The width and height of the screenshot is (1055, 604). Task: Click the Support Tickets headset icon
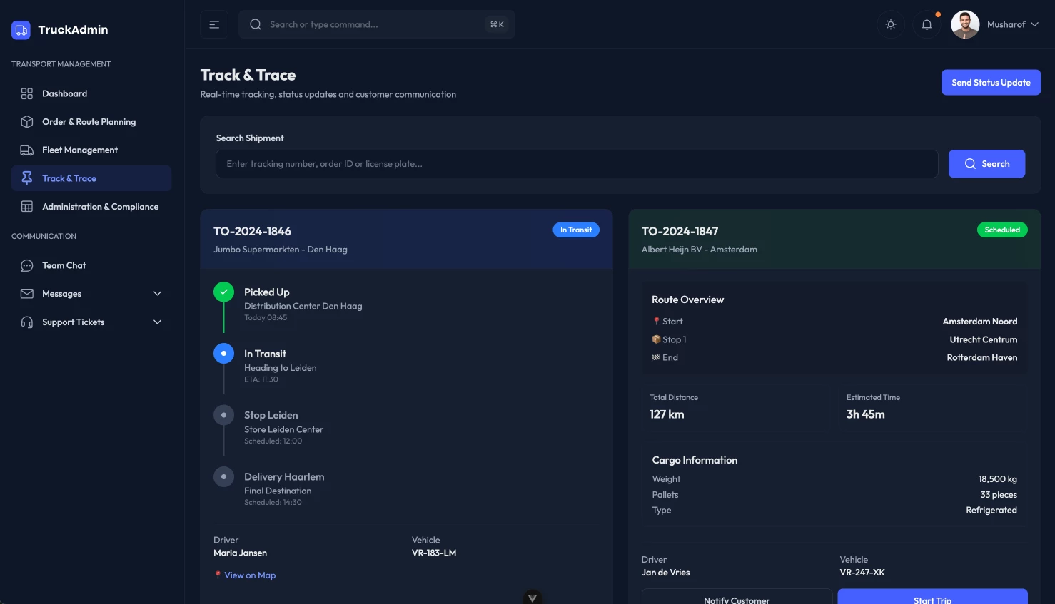[27, 322]
